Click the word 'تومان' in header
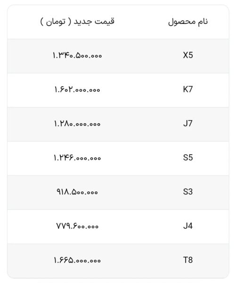The width and height of the screenshot is (236, 283). (56, 22)
